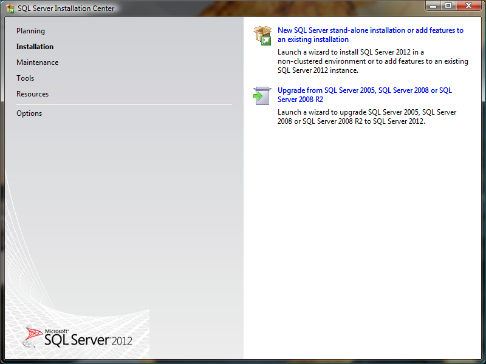Maximize the Installation Center window
This screenshot has width=486, height=364.
point(448,5)
